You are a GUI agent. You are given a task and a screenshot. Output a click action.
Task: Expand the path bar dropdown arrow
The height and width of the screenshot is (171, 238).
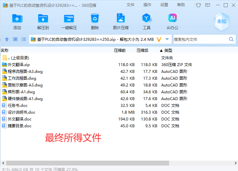tap(167, 39)
